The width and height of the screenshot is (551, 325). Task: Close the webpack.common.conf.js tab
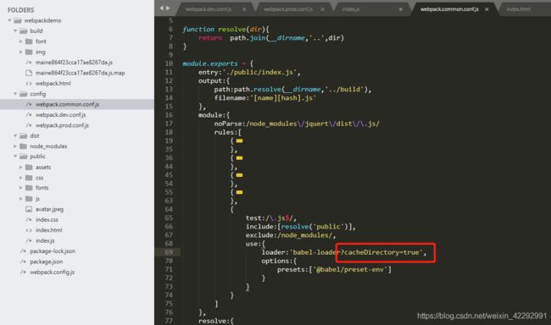click(487, 9)
